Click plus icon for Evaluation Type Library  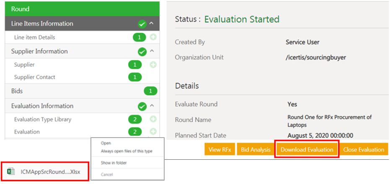coord(153,120)
